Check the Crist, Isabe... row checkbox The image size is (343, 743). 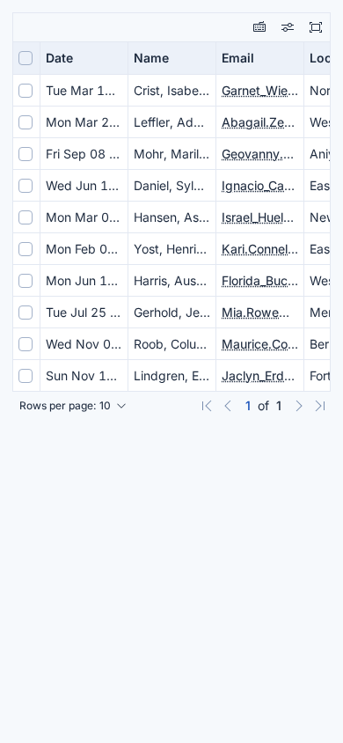26,91
